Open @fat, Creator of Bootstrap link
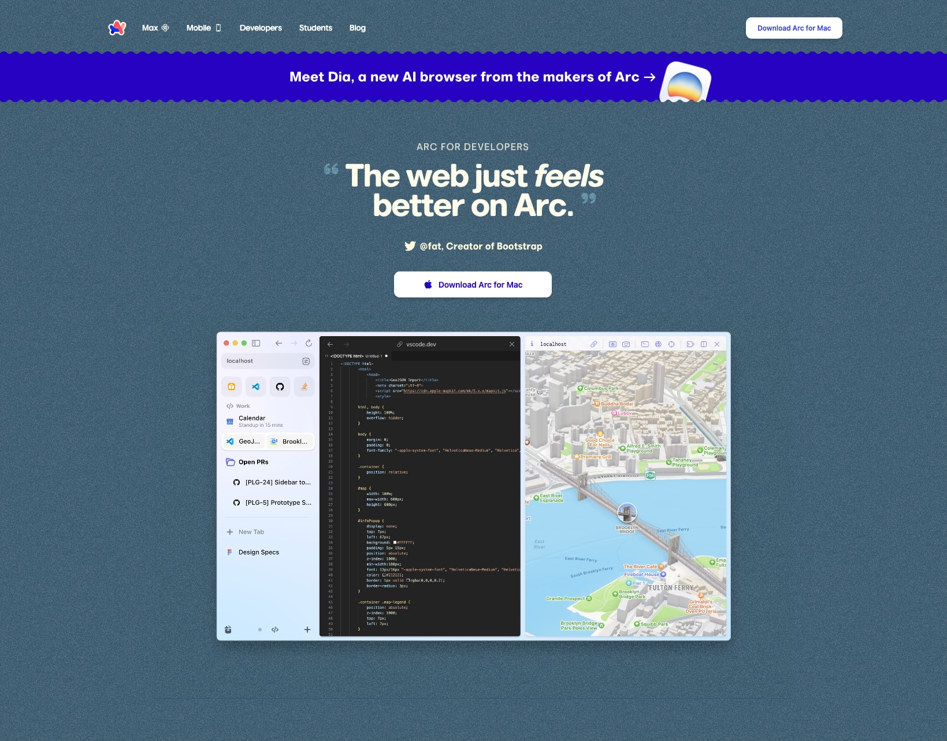Image resolution: width=947 pixels, height=741 pixels. pos(481,246)
